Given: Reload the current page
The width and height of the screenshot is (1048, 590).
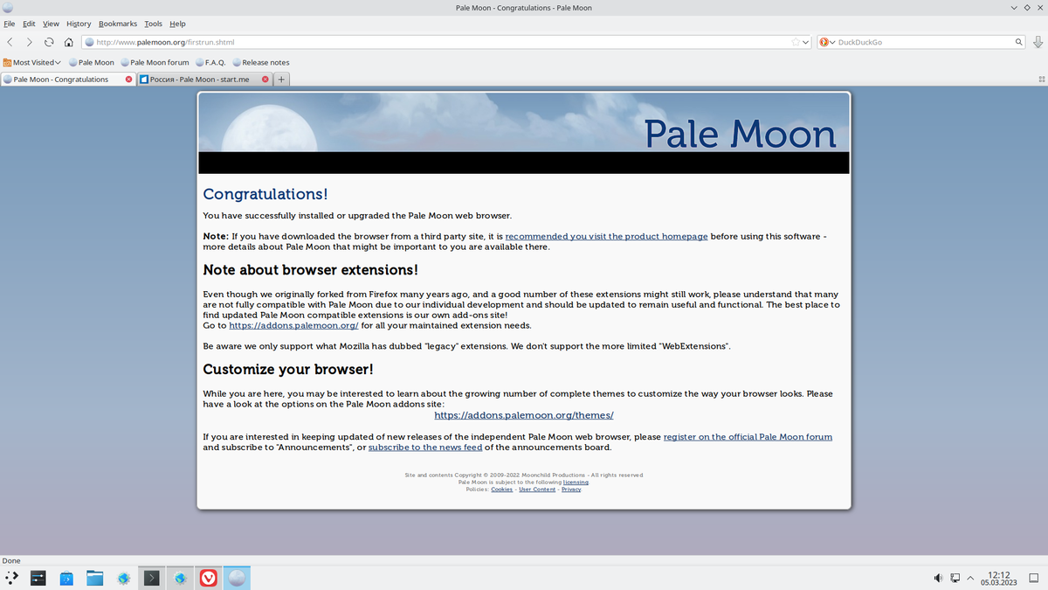Looking at the screenshot, I should tap(49, 42).
